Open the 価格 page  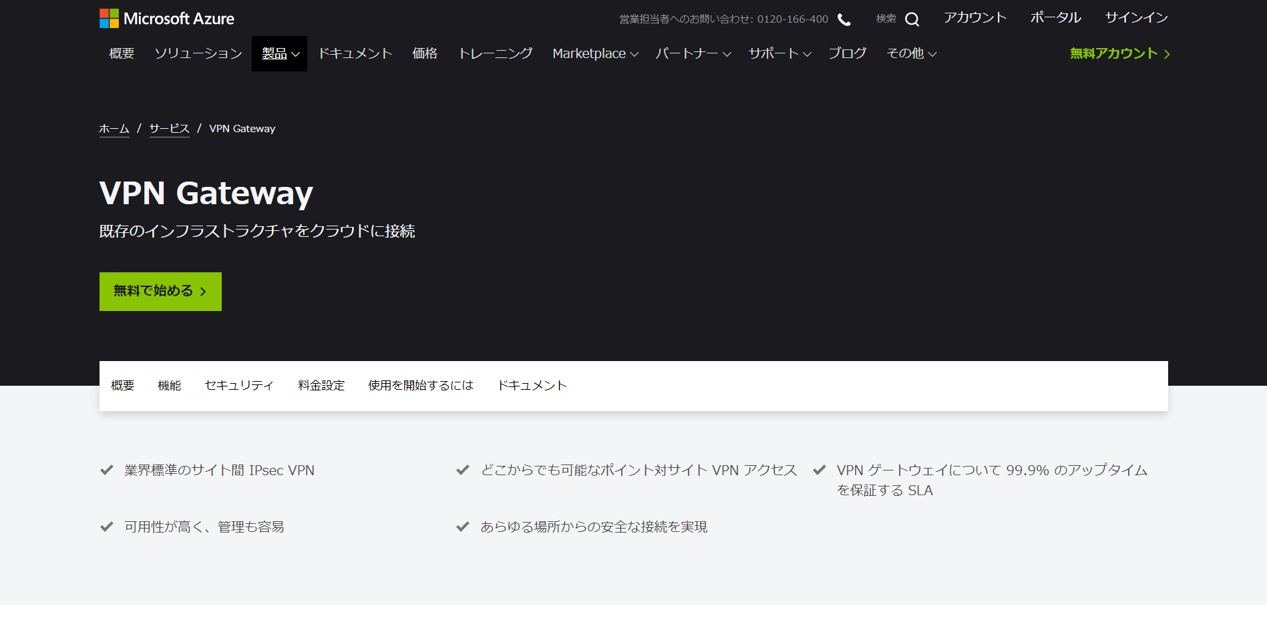pos(425,53)
